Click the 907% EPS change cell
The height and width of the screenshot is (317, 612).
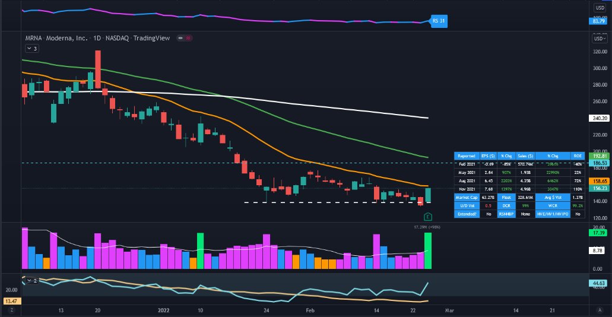point(506,173)
